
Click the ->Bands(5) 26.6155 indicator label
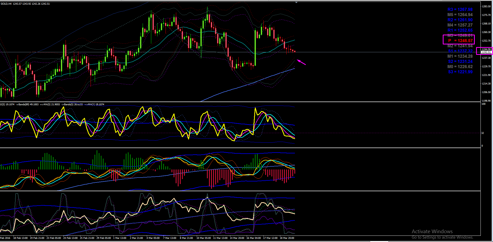click(72, 104)
